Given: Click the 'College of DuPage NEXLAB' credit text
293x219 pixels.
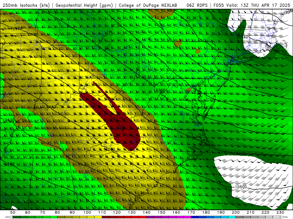Looking at the screenshot, I should click(x=148, y=5).
